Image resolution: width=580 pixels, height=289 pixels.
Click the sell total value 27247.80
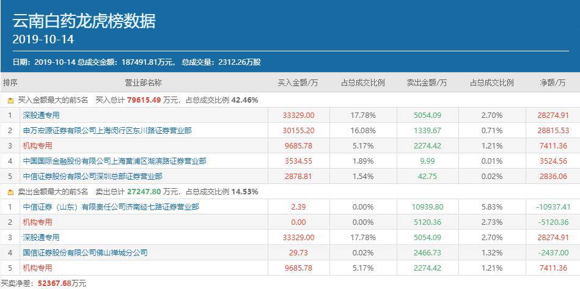click(x=144, y=192)
